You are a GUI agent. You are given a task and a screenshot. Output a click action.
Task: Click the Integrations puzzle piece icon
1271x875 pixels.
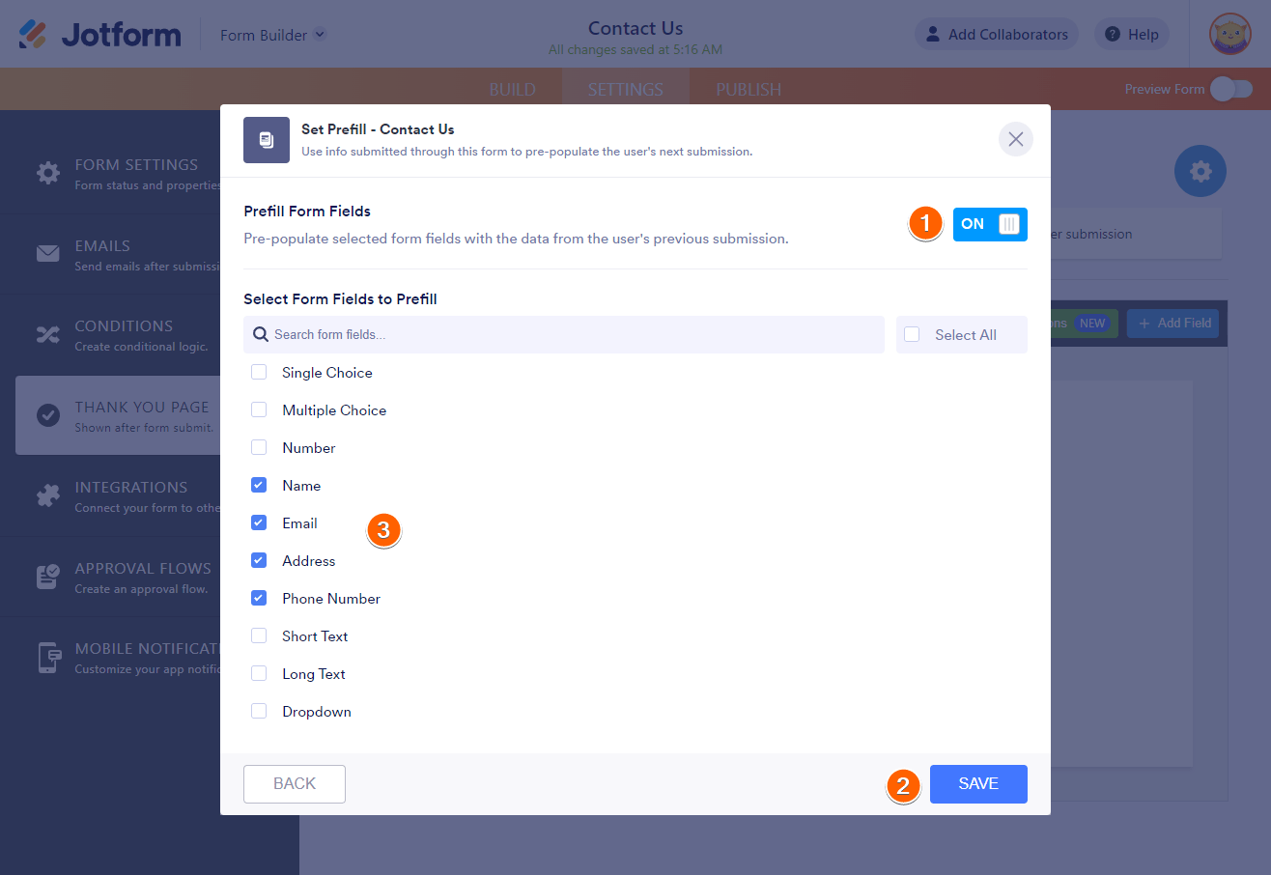47,495
